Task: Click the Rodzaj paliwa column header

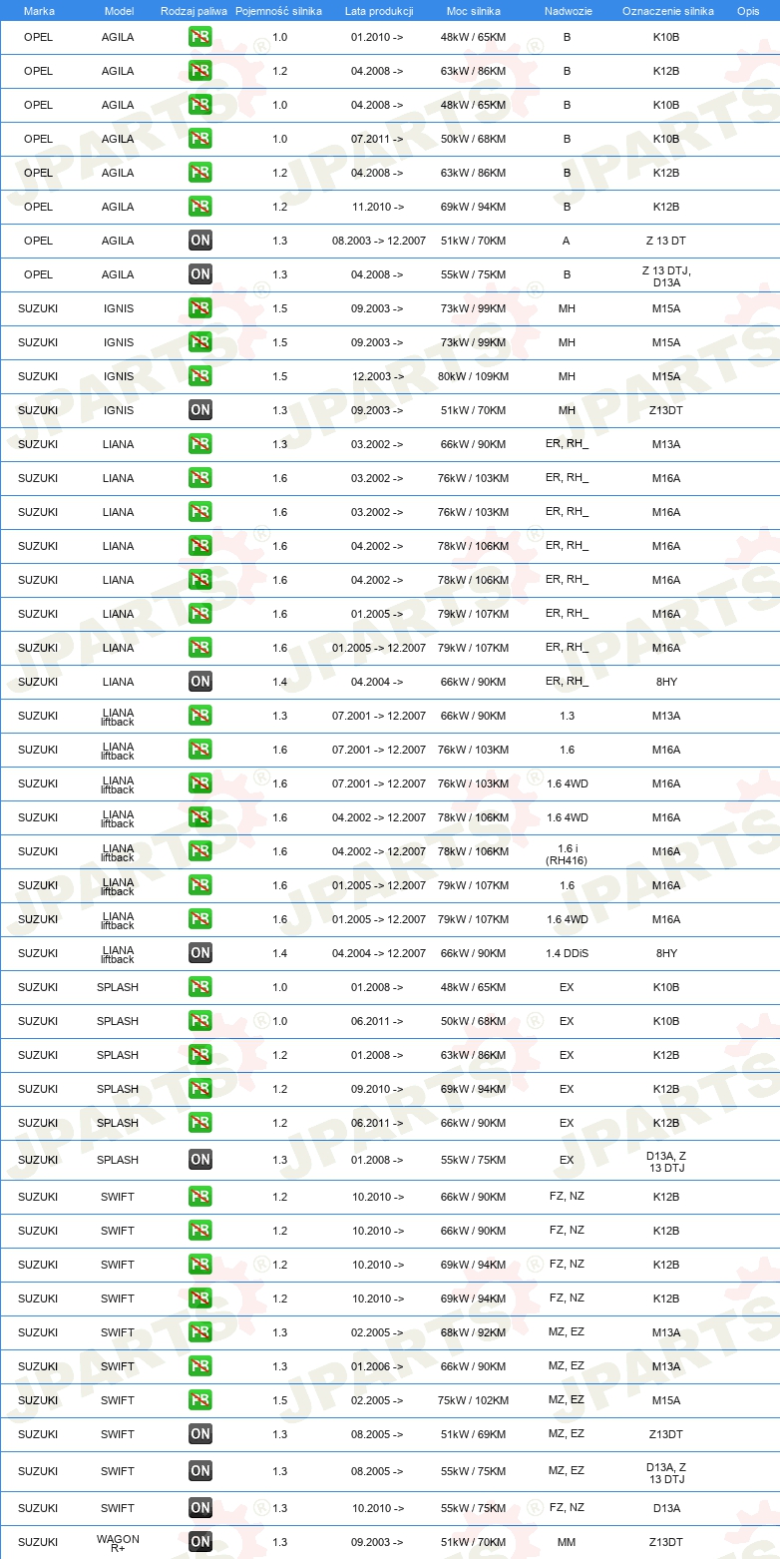Action: point(195,11)
